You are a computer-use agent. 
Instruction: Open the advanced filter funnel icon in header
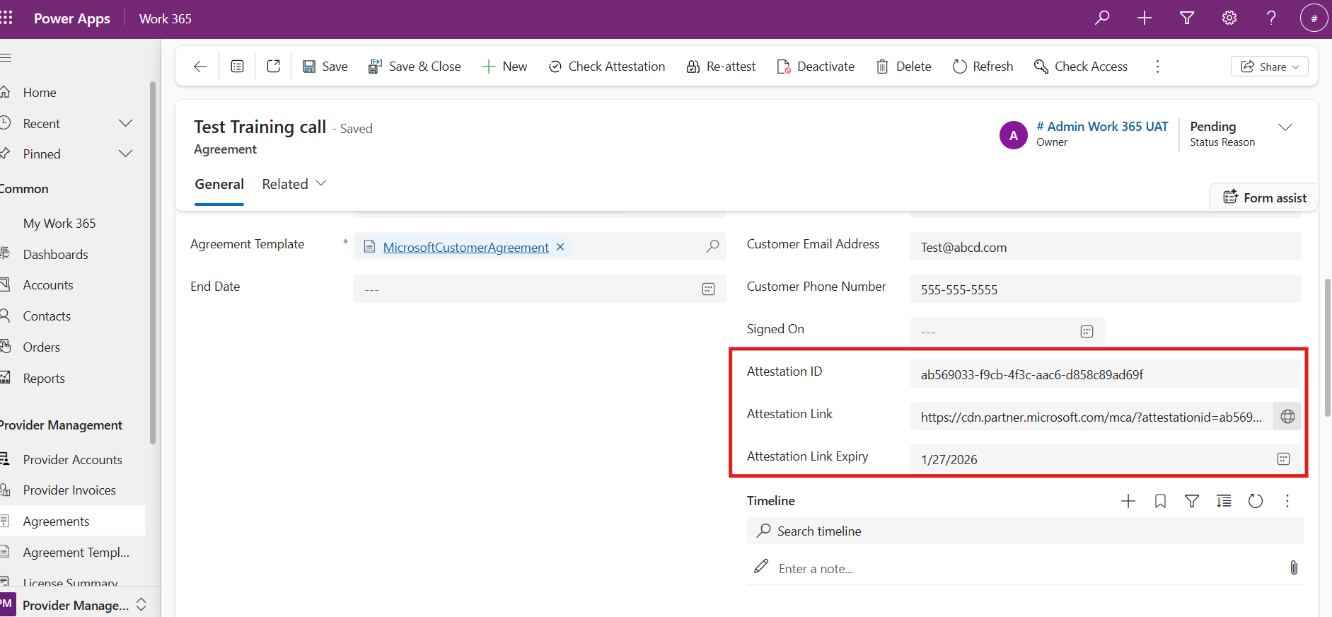click(x=1187, y=18)
